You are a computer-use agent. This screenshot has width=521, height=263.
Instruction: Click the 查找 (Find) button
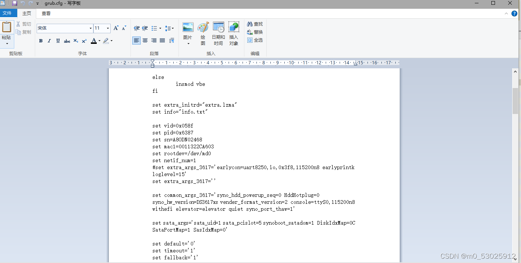coord(255,24)
